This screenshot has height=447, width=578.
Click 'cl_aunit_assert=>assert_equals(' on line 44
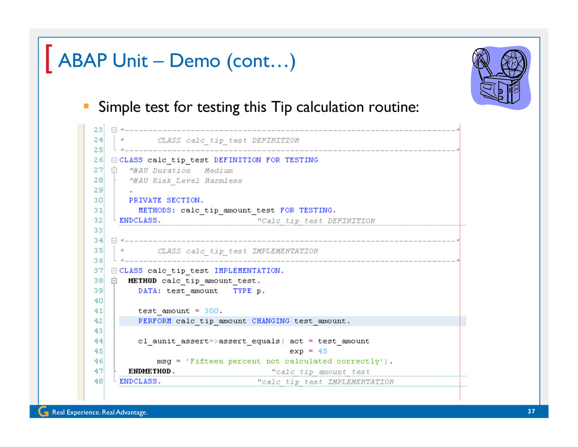(x=211, y=341)
